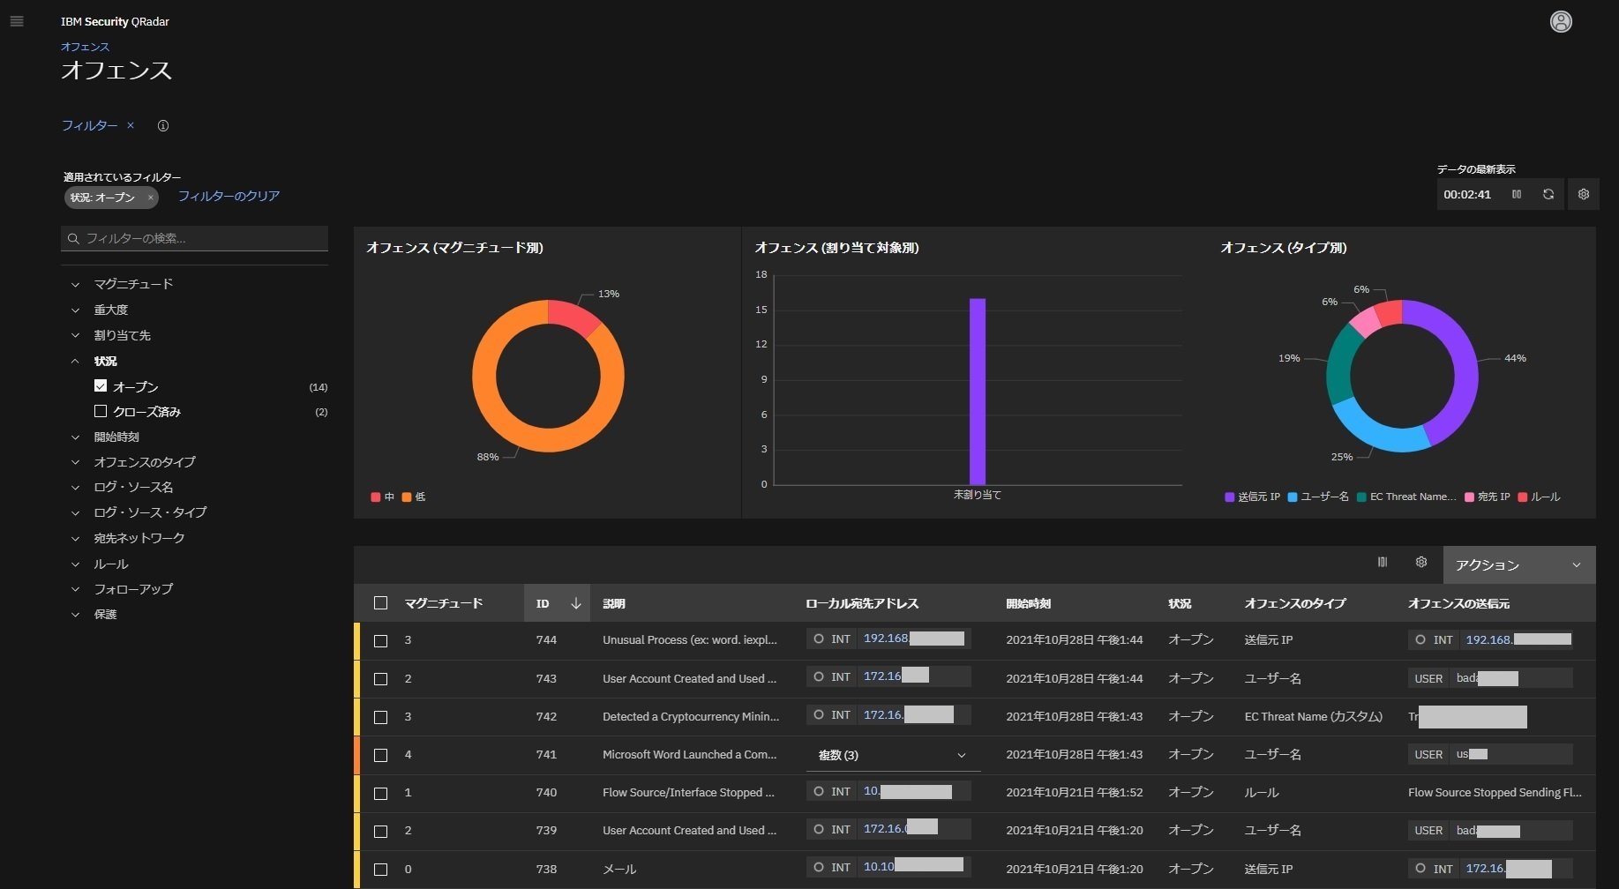The width and height of the screenshot is (1619, 889).
Task: Remove the 状況: オープン filter chip
Action: [151, 198]
